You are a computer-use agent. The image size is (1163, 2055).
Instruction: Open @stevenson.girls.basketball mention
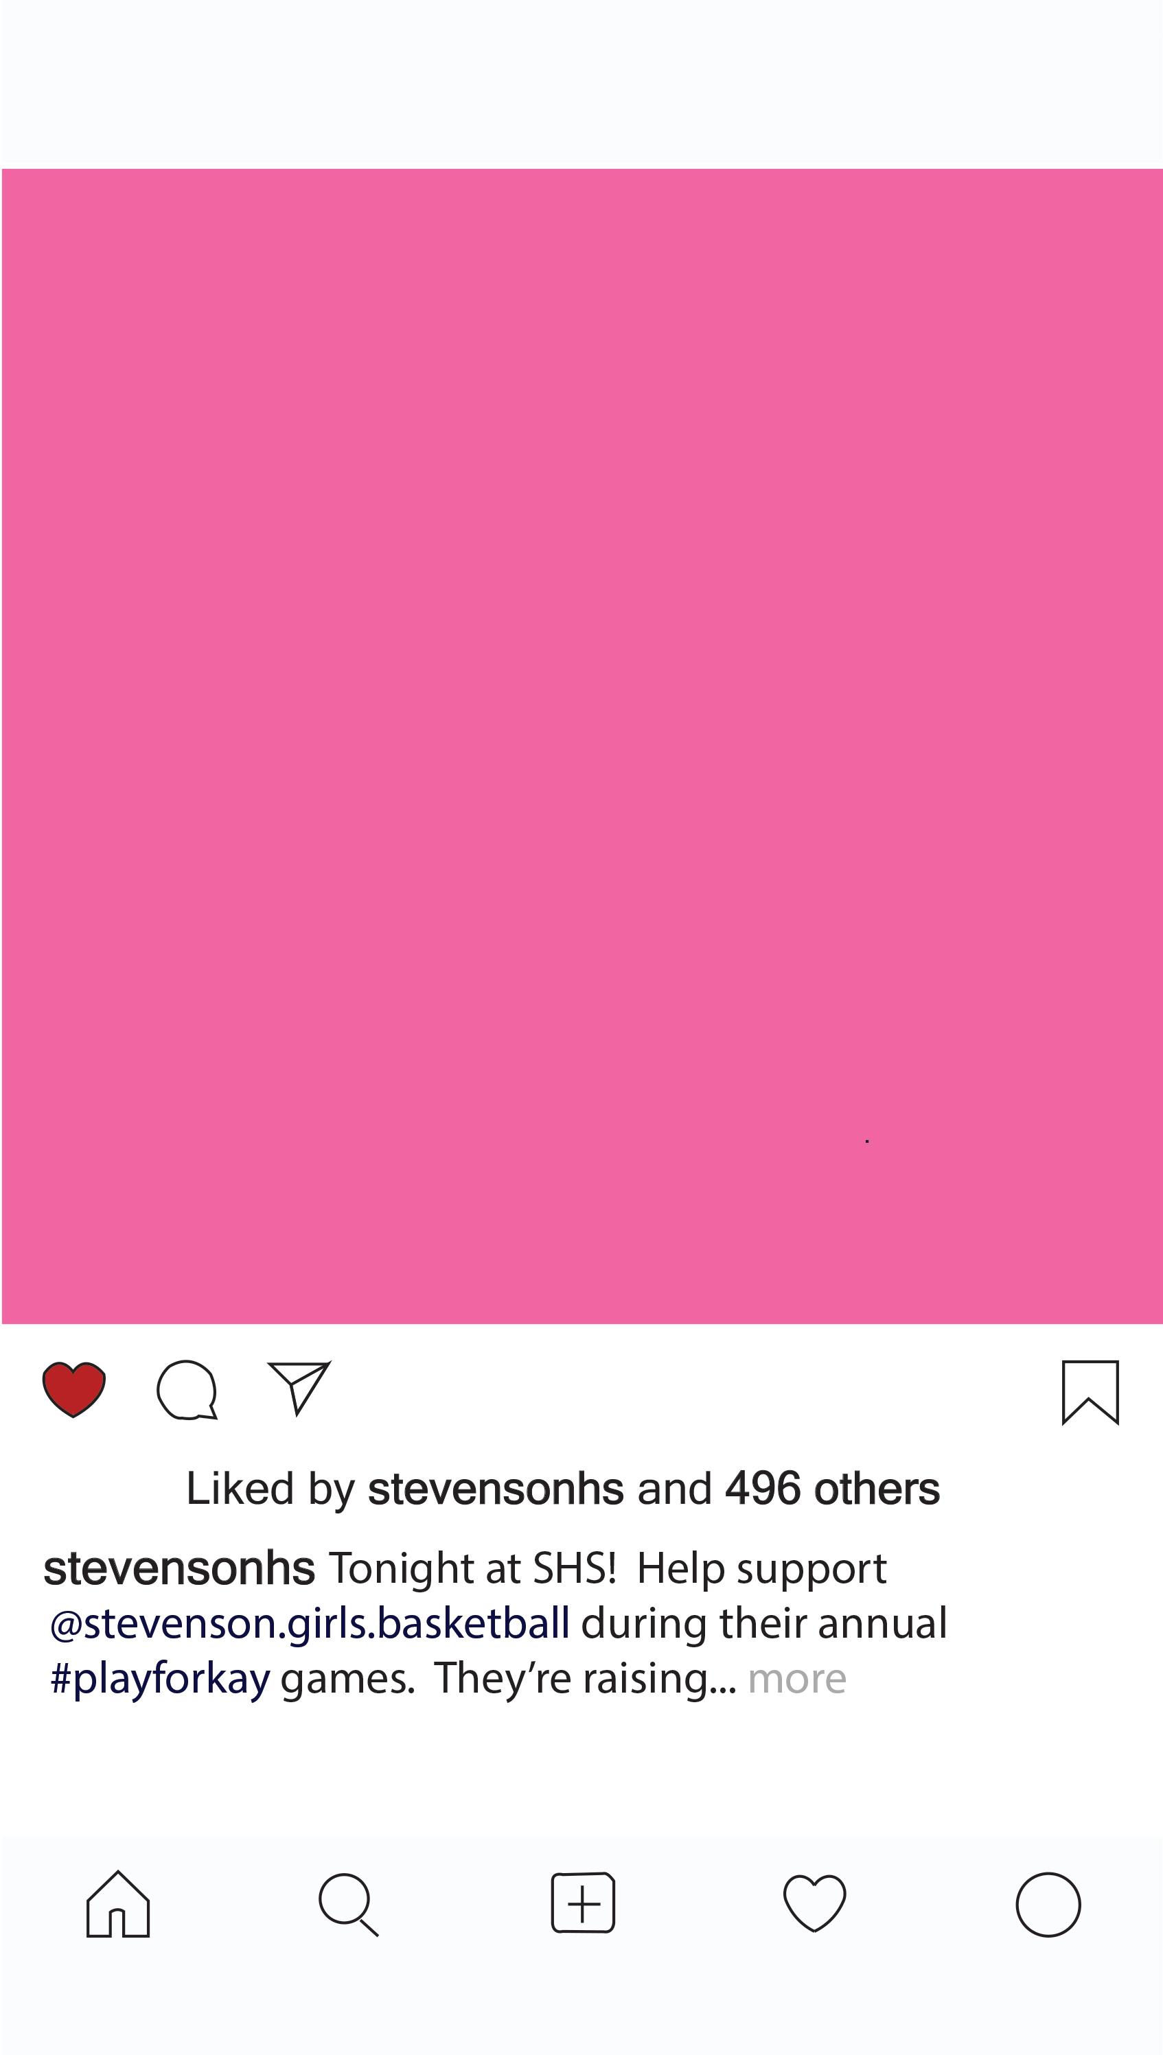tap(310, 1624)
